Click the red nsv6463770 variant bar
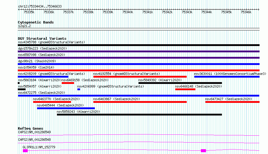The width and height of the screenshot is (268, 154). click(x=52, y=102)
